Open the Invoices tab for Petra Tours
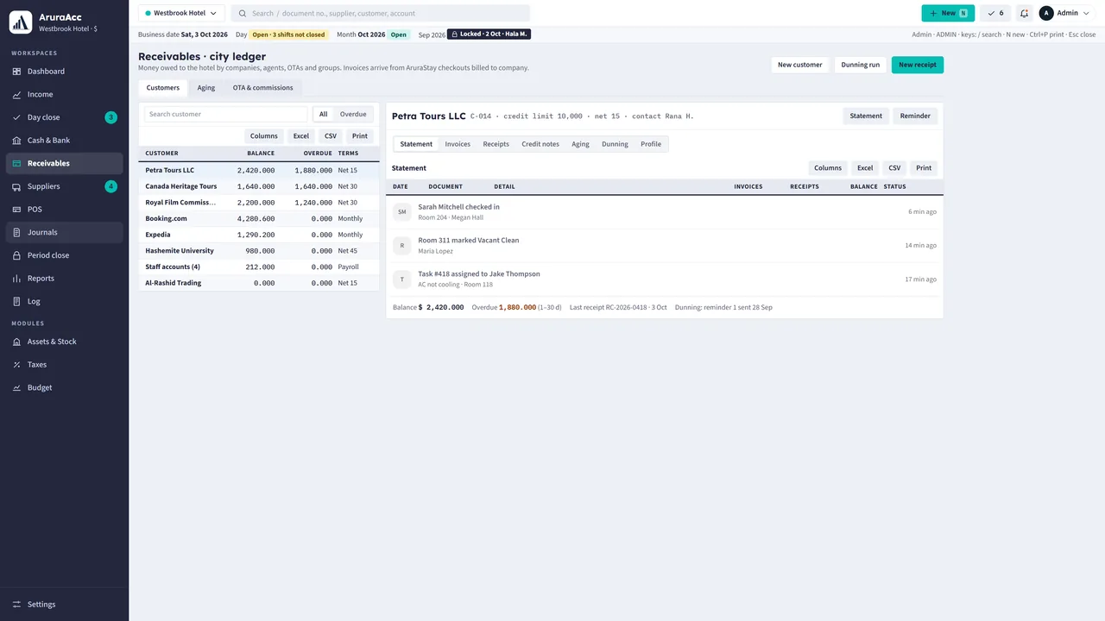1105x621 pixels. tap(458, 144)
